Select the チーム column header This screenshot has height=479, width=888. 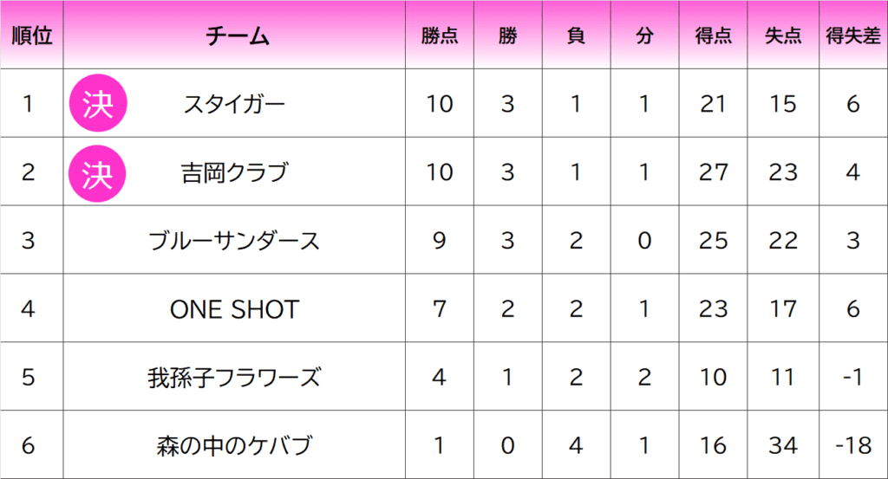coord(238,36)
